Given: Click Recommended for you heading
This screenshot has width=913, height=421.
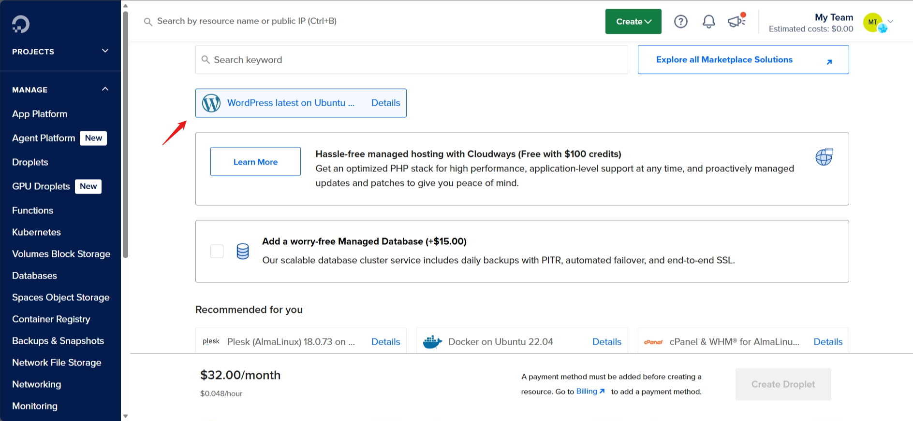Looking at the screenshot, I should pos(249,309).
